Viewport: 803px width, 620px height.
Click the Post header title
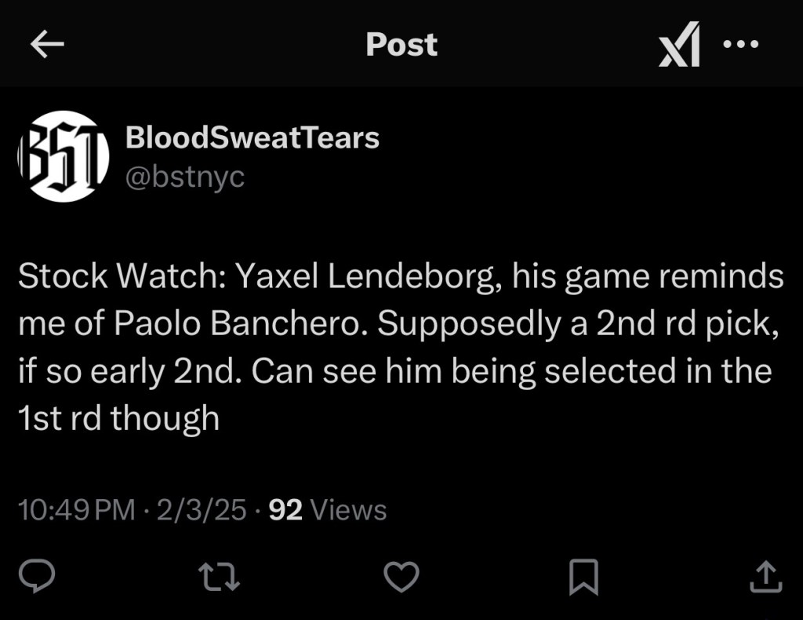401,45
